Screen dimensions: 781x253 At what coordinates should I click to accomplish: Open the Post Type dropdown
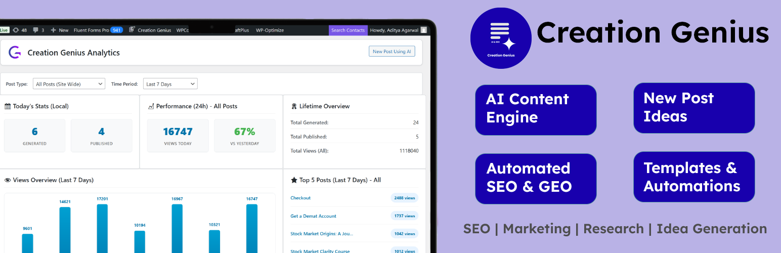pos(69,84)
